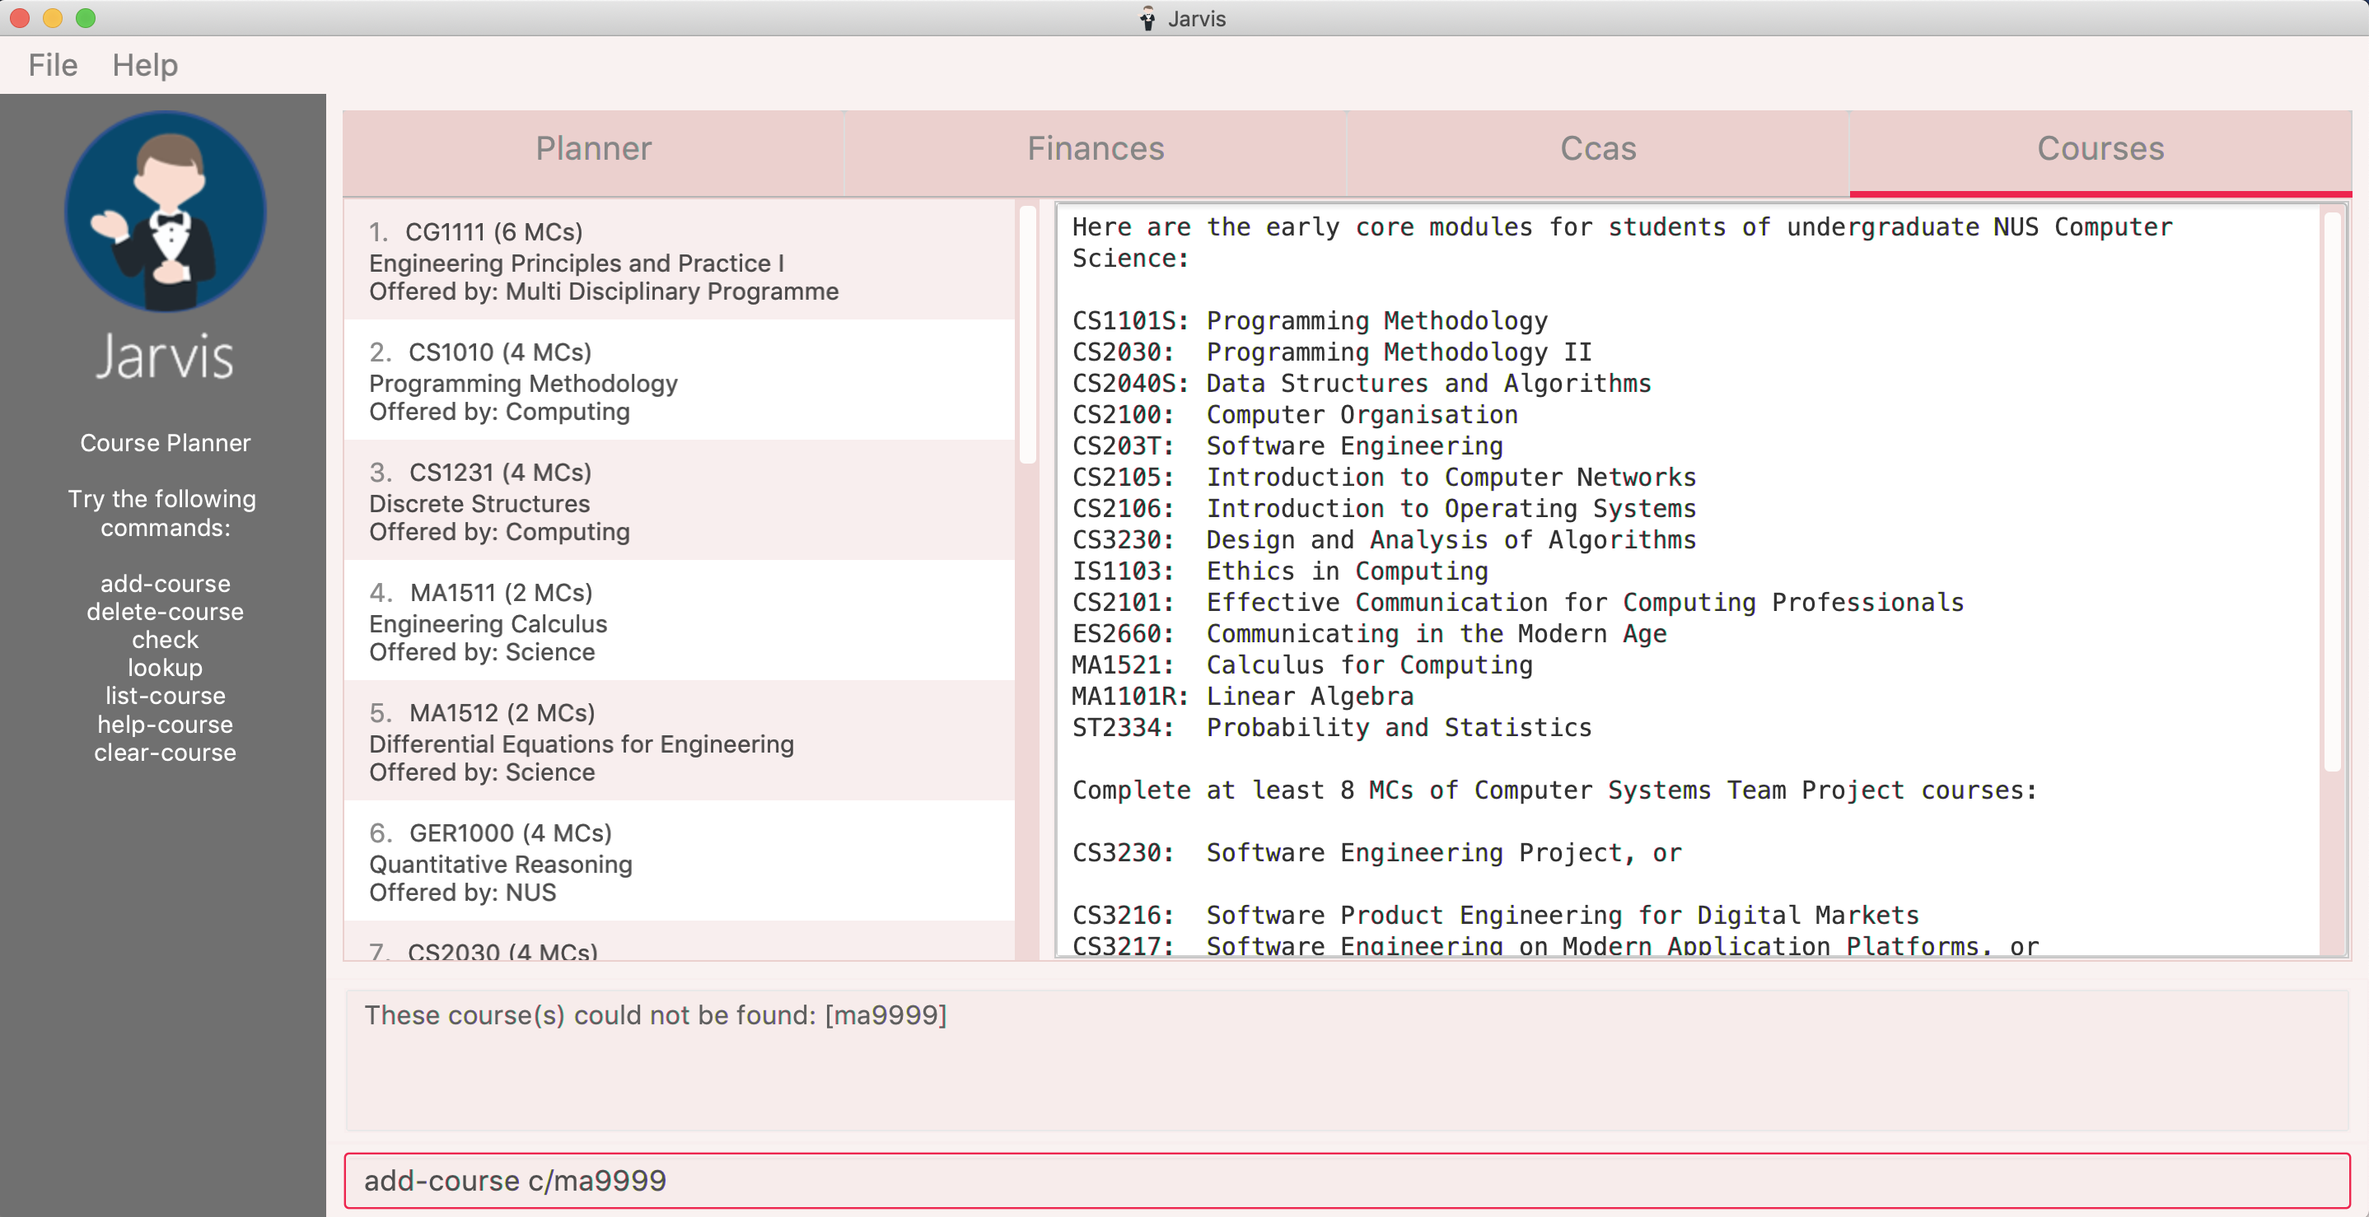2369x1217 pixels.
Task: Maximize the window with green button
Action: [86, 18]
